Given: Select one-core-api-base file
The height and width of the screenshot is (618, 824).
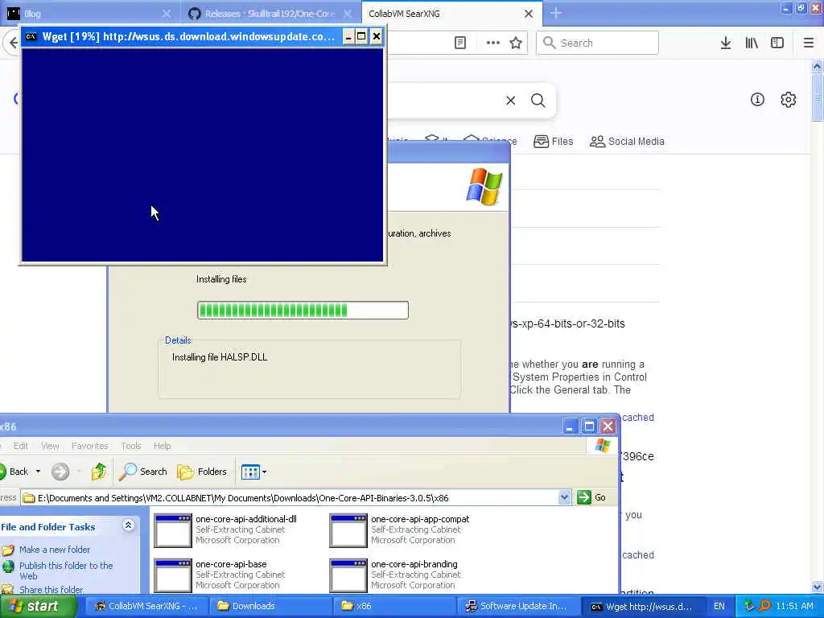Looking at the screenshot, I should click(220, 575).
